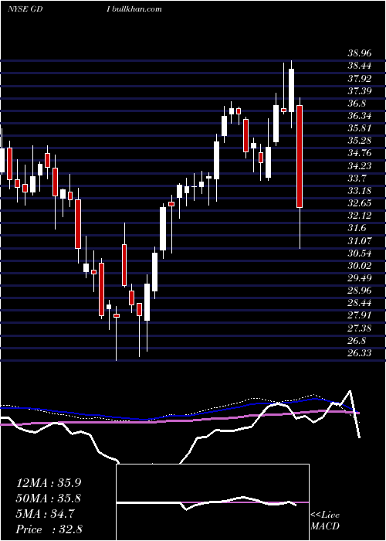This screenshot has height=541, width=386.
Task: Click the NYSE GD ticker label
Action: click(25, 9)
